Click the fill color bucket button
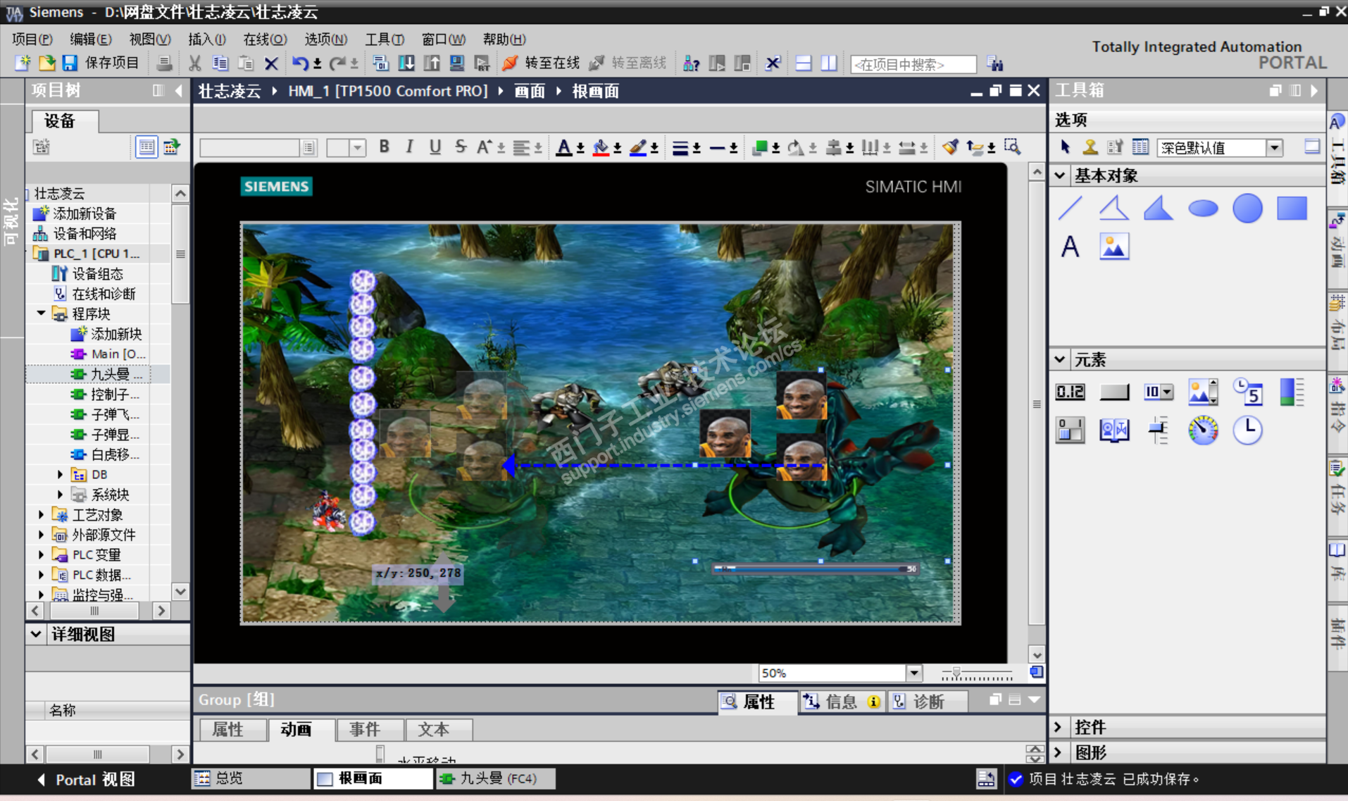This screenshot has width=1348, height=801. pyautogui.click(x=601, y=147)
